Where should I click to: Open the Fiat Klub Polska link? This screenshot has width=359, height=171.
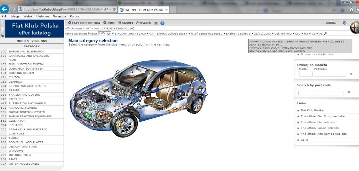[312, 110]
